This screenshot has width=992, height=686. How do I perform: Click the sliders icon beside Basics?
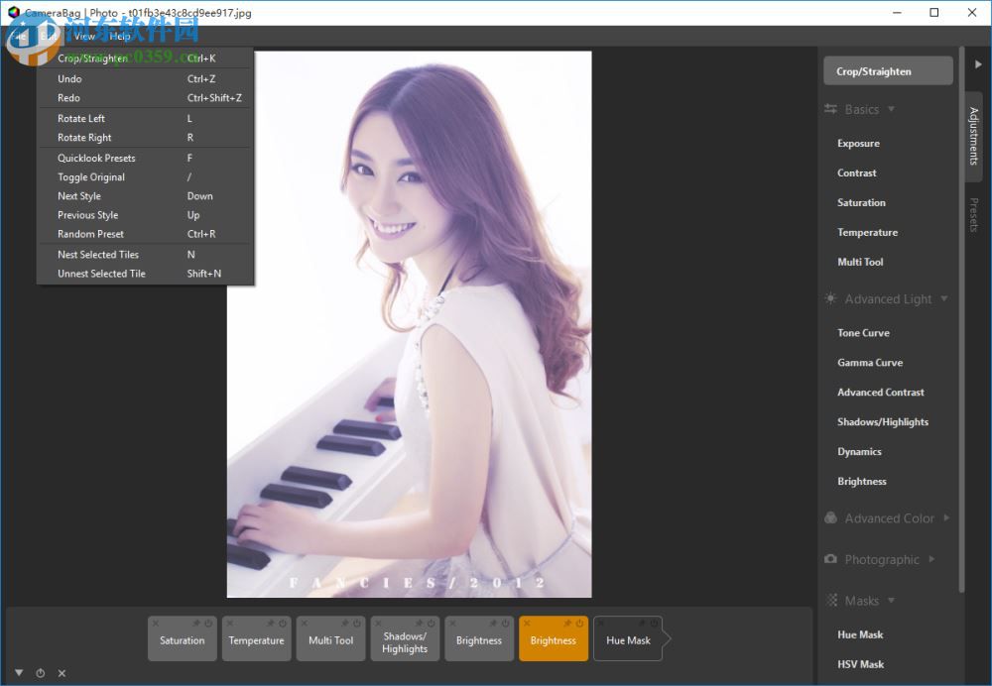[830, 109]
